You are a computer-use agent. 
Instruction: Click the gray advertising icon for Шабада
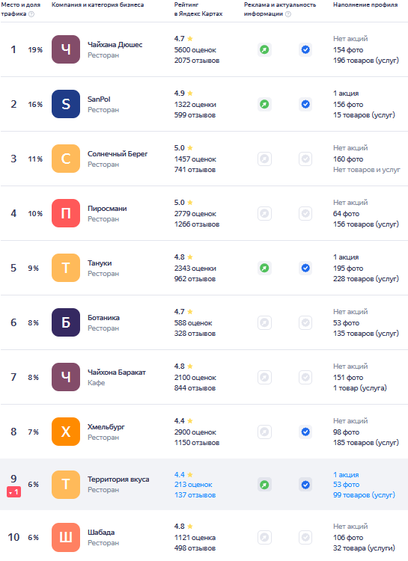point(264,537)
